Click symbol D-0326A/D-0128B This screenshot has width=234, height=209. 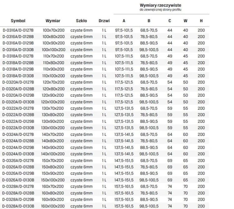pyautogui.click(x=18, y=167)
